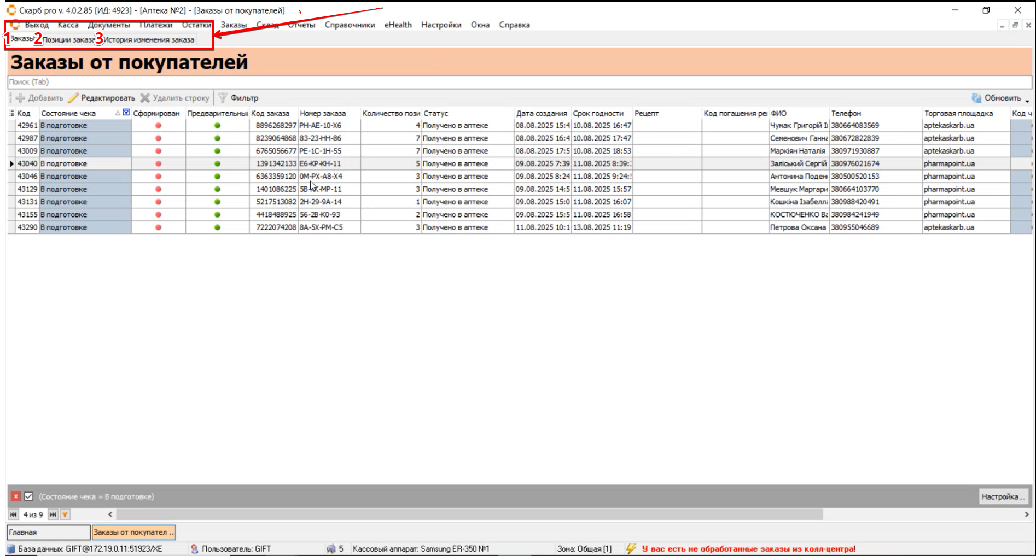Click the horizontal scrollbar right arrow

pos(1026,514)
